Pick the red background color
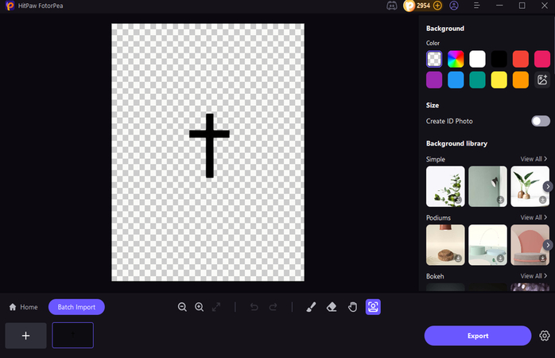 point(521,59)
